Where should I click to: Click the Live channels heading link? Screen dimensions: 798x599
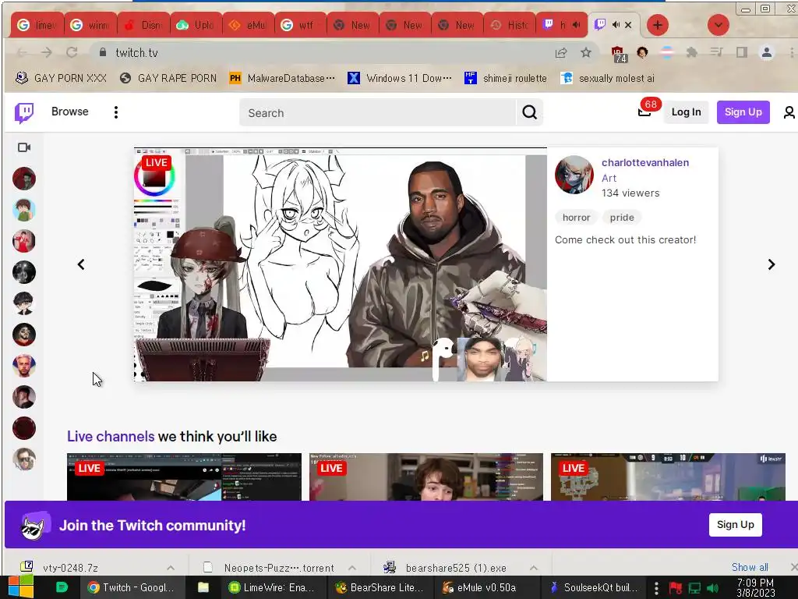point(111,437)
